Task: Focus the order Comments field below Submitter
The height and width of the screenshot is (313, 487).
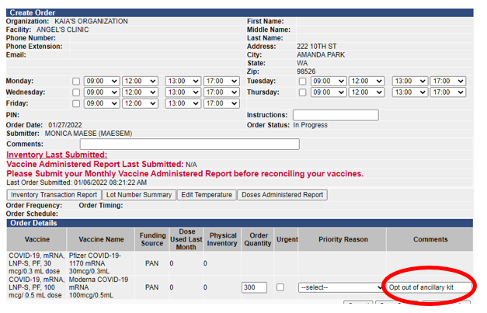Action: click(x=189, y=144)
